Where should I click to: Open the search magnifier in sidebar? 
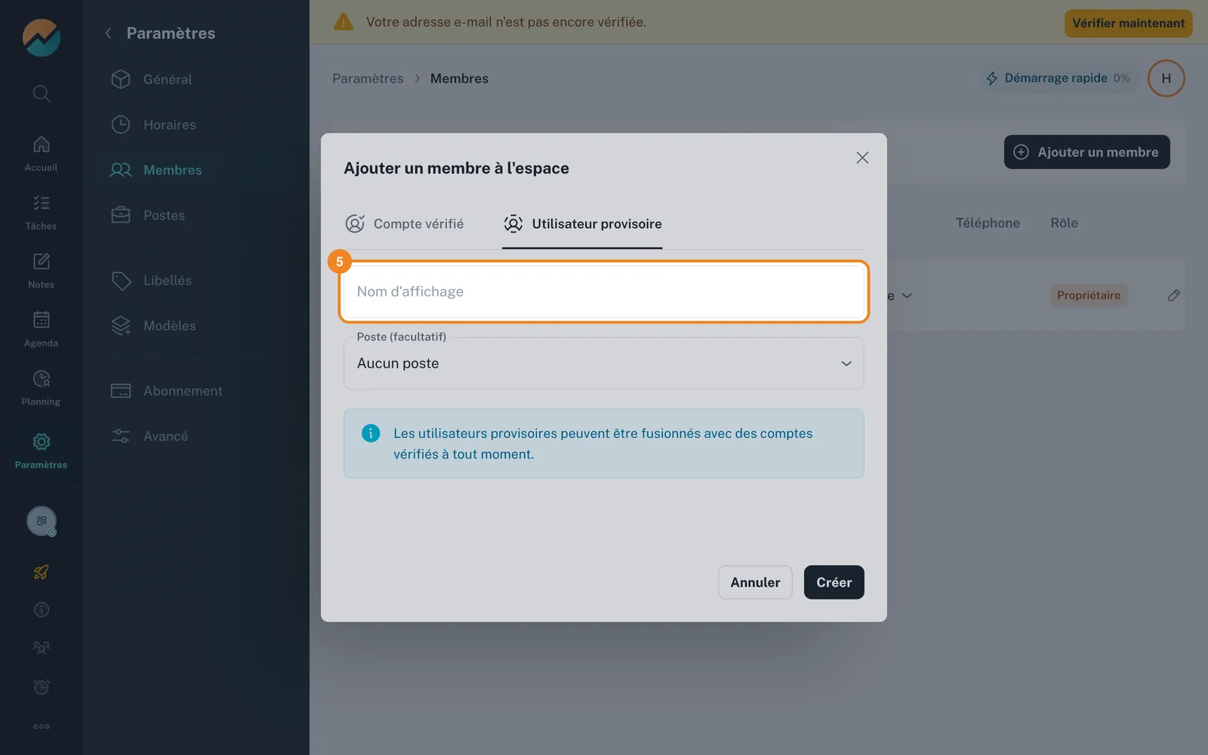(42, 94)
